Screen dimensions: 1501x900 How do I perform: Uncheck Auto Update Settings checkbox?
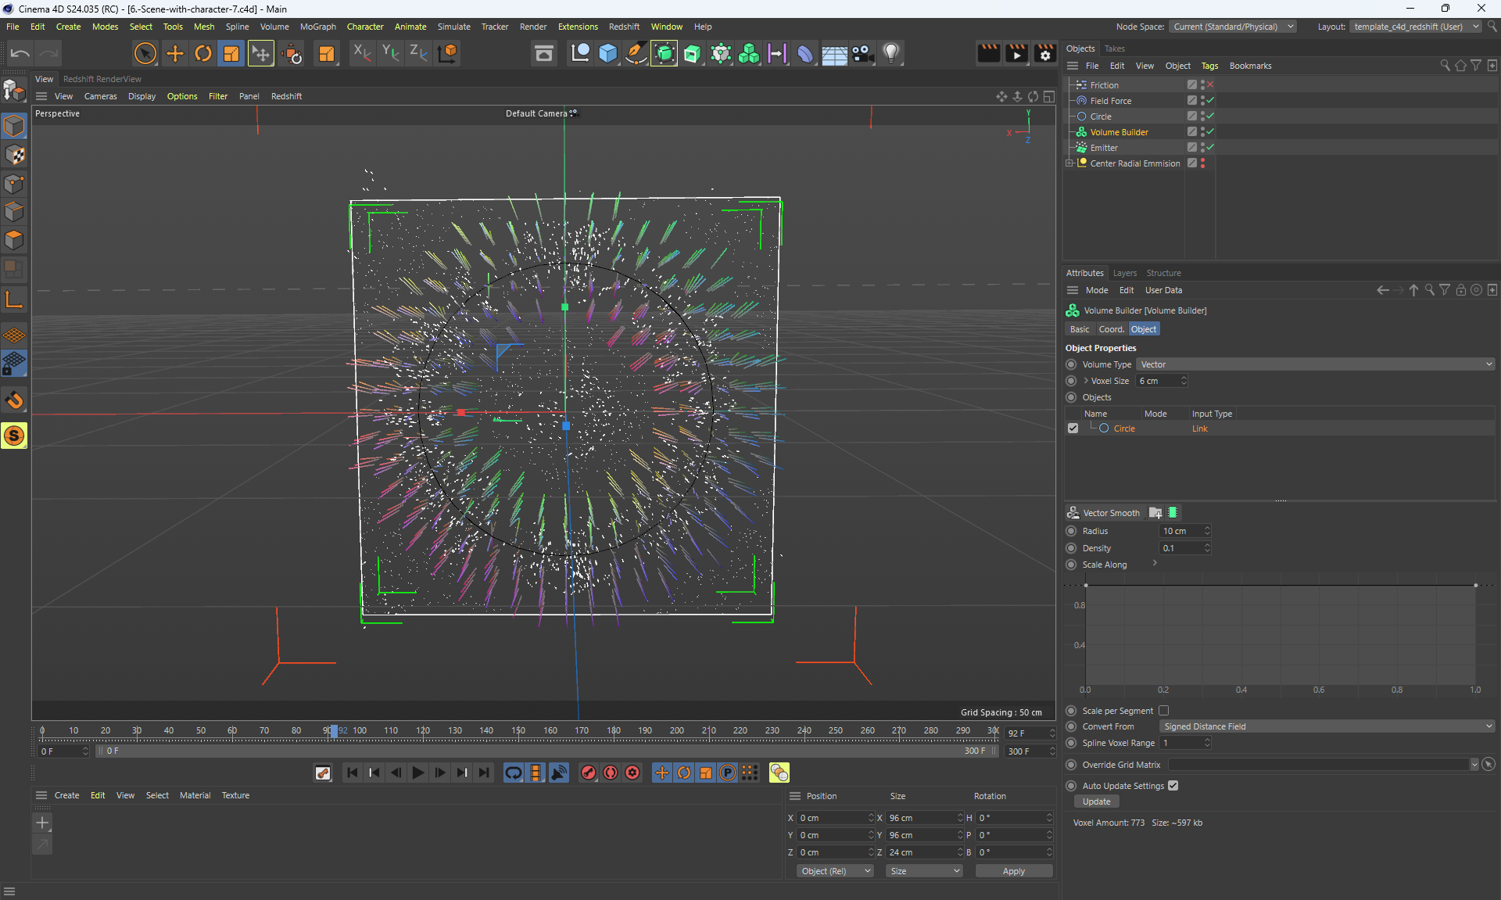1173,786
